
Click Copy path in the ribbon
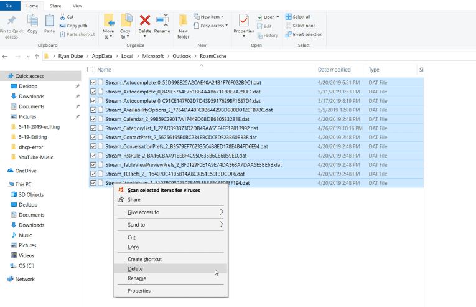pos(73,26)
